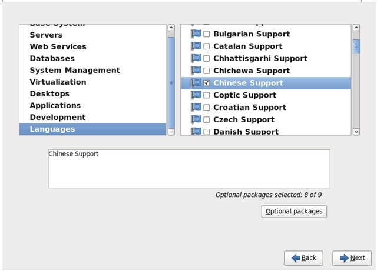Click the Czech Support label

(x=244, y=120)
